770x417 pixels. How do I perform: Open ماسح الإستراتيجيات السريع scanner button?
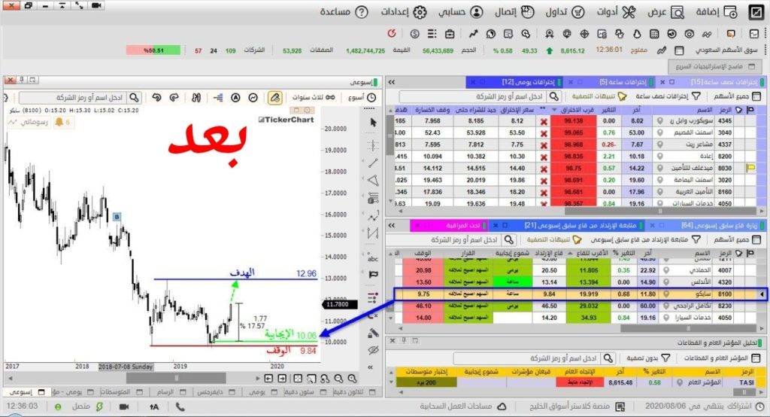pos(714,66)
